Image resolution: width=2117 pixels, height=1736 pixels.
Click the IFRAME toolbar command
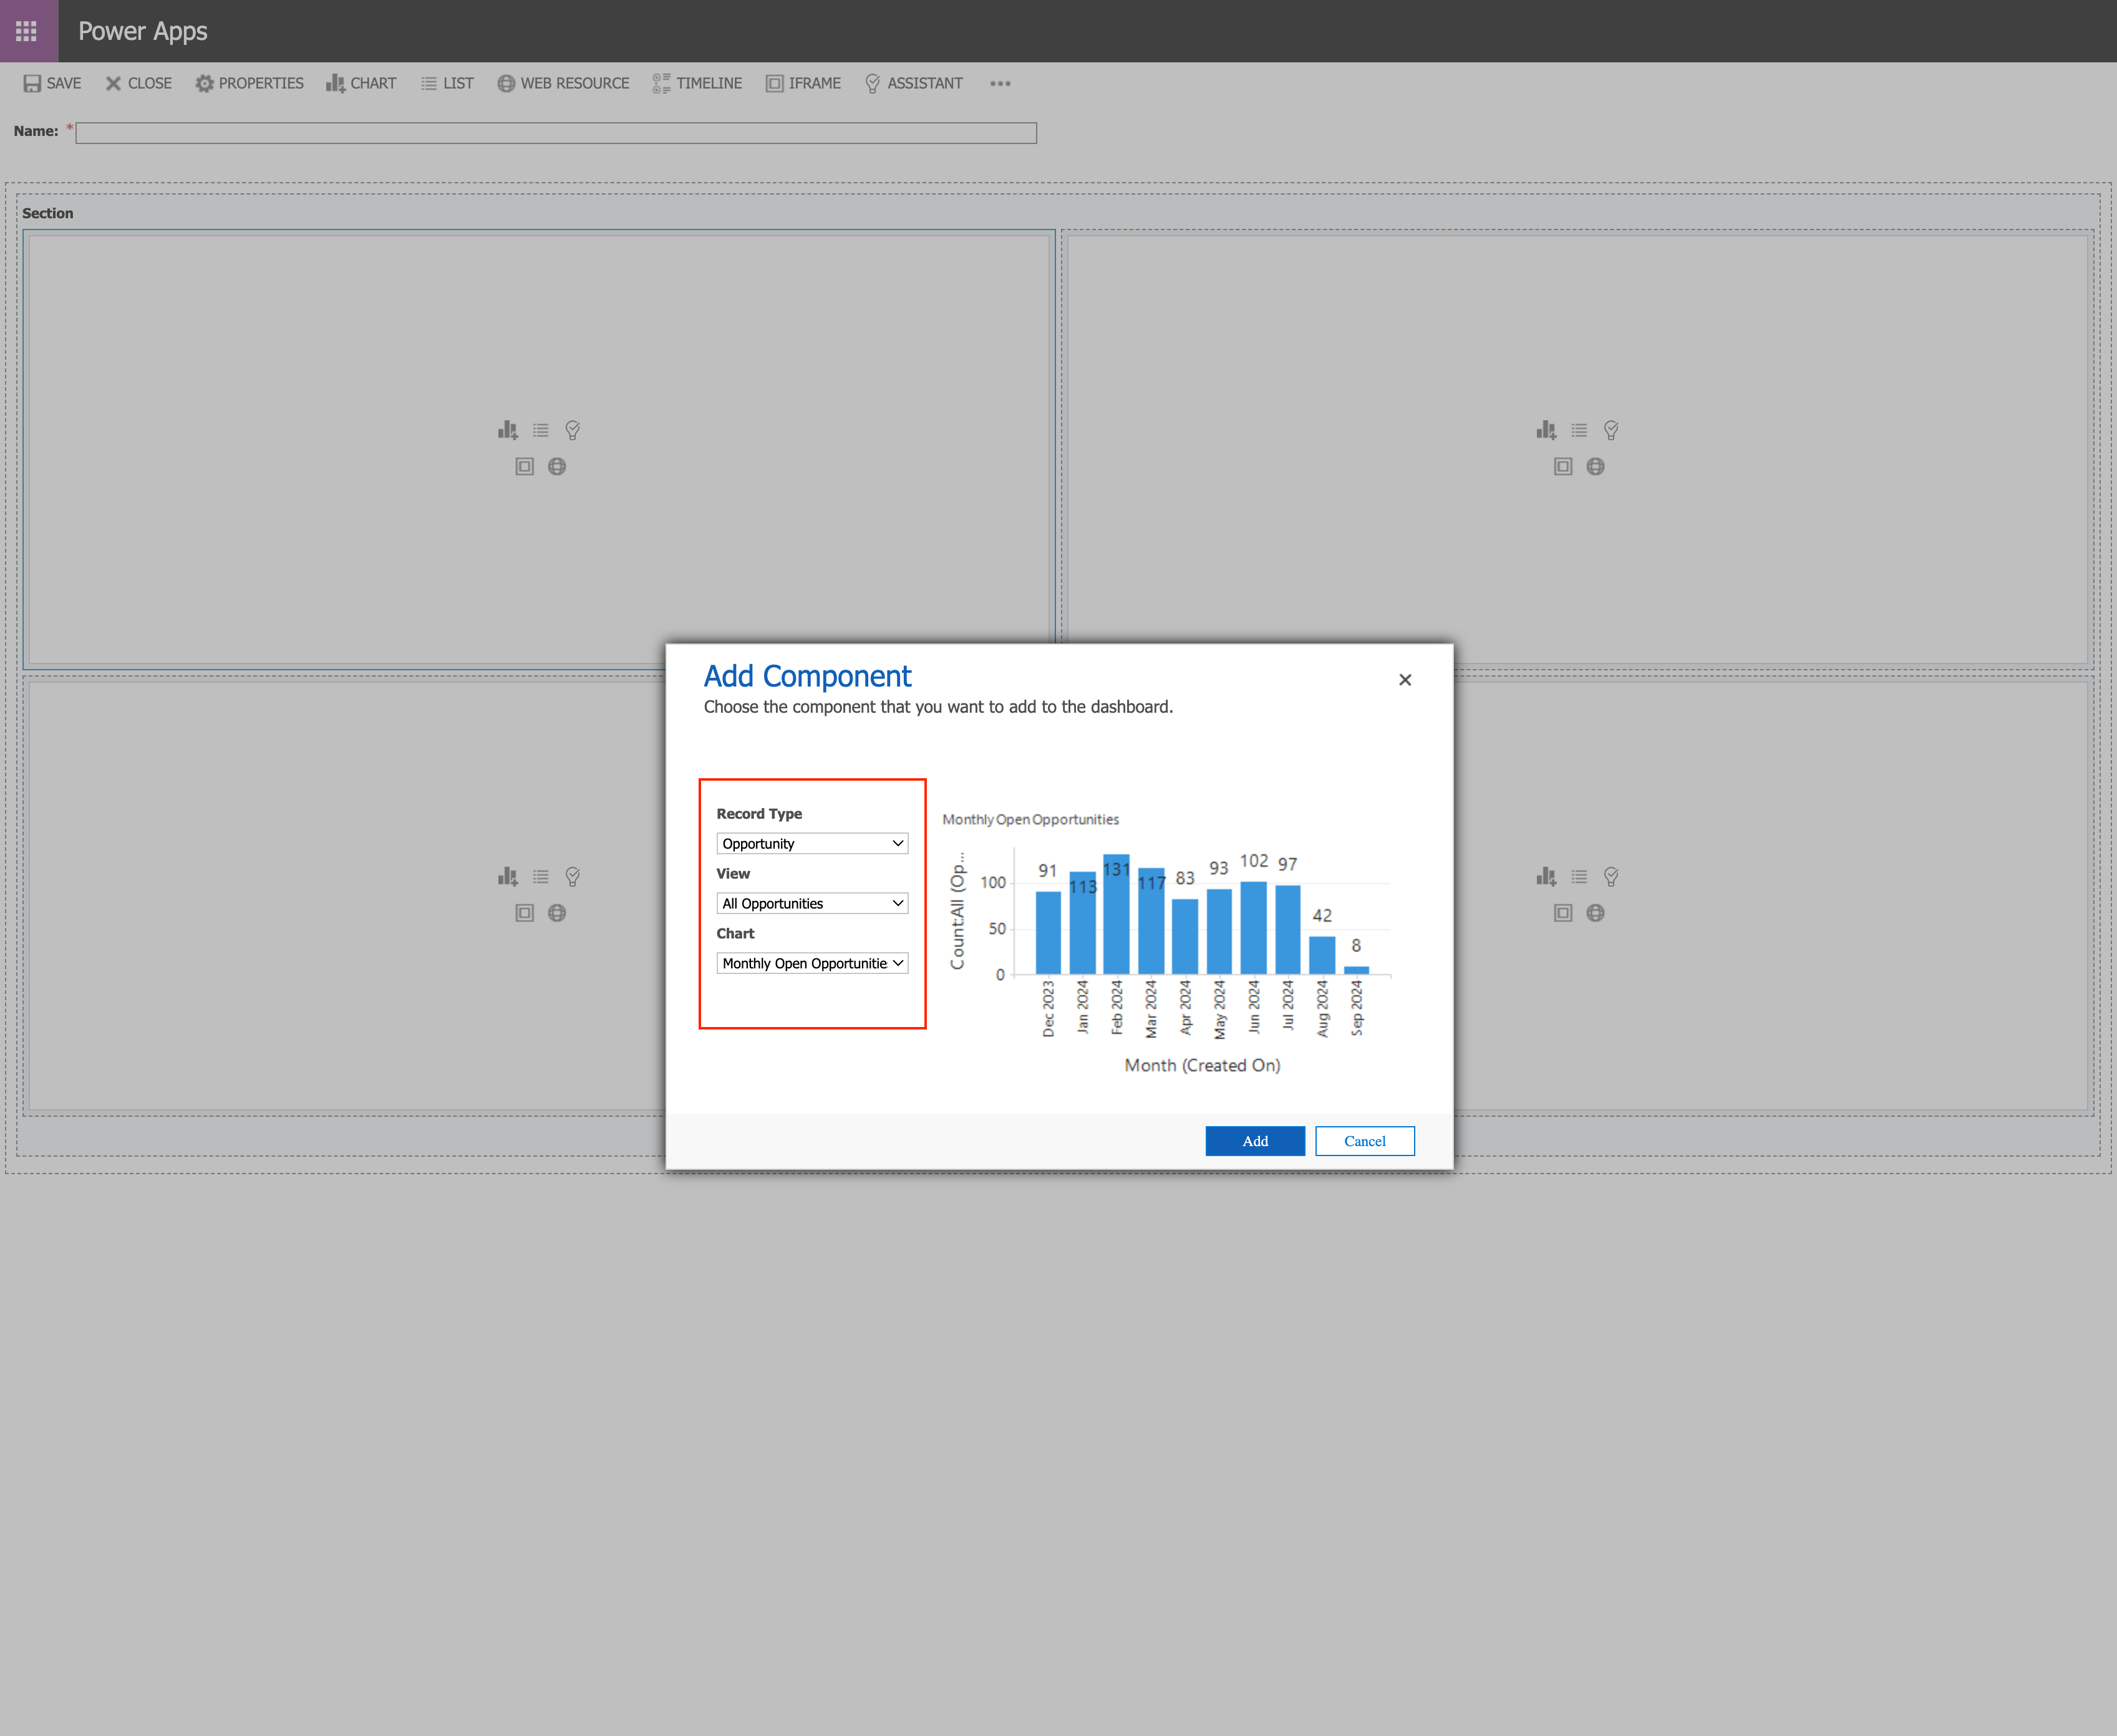click(x=803, y=83)
